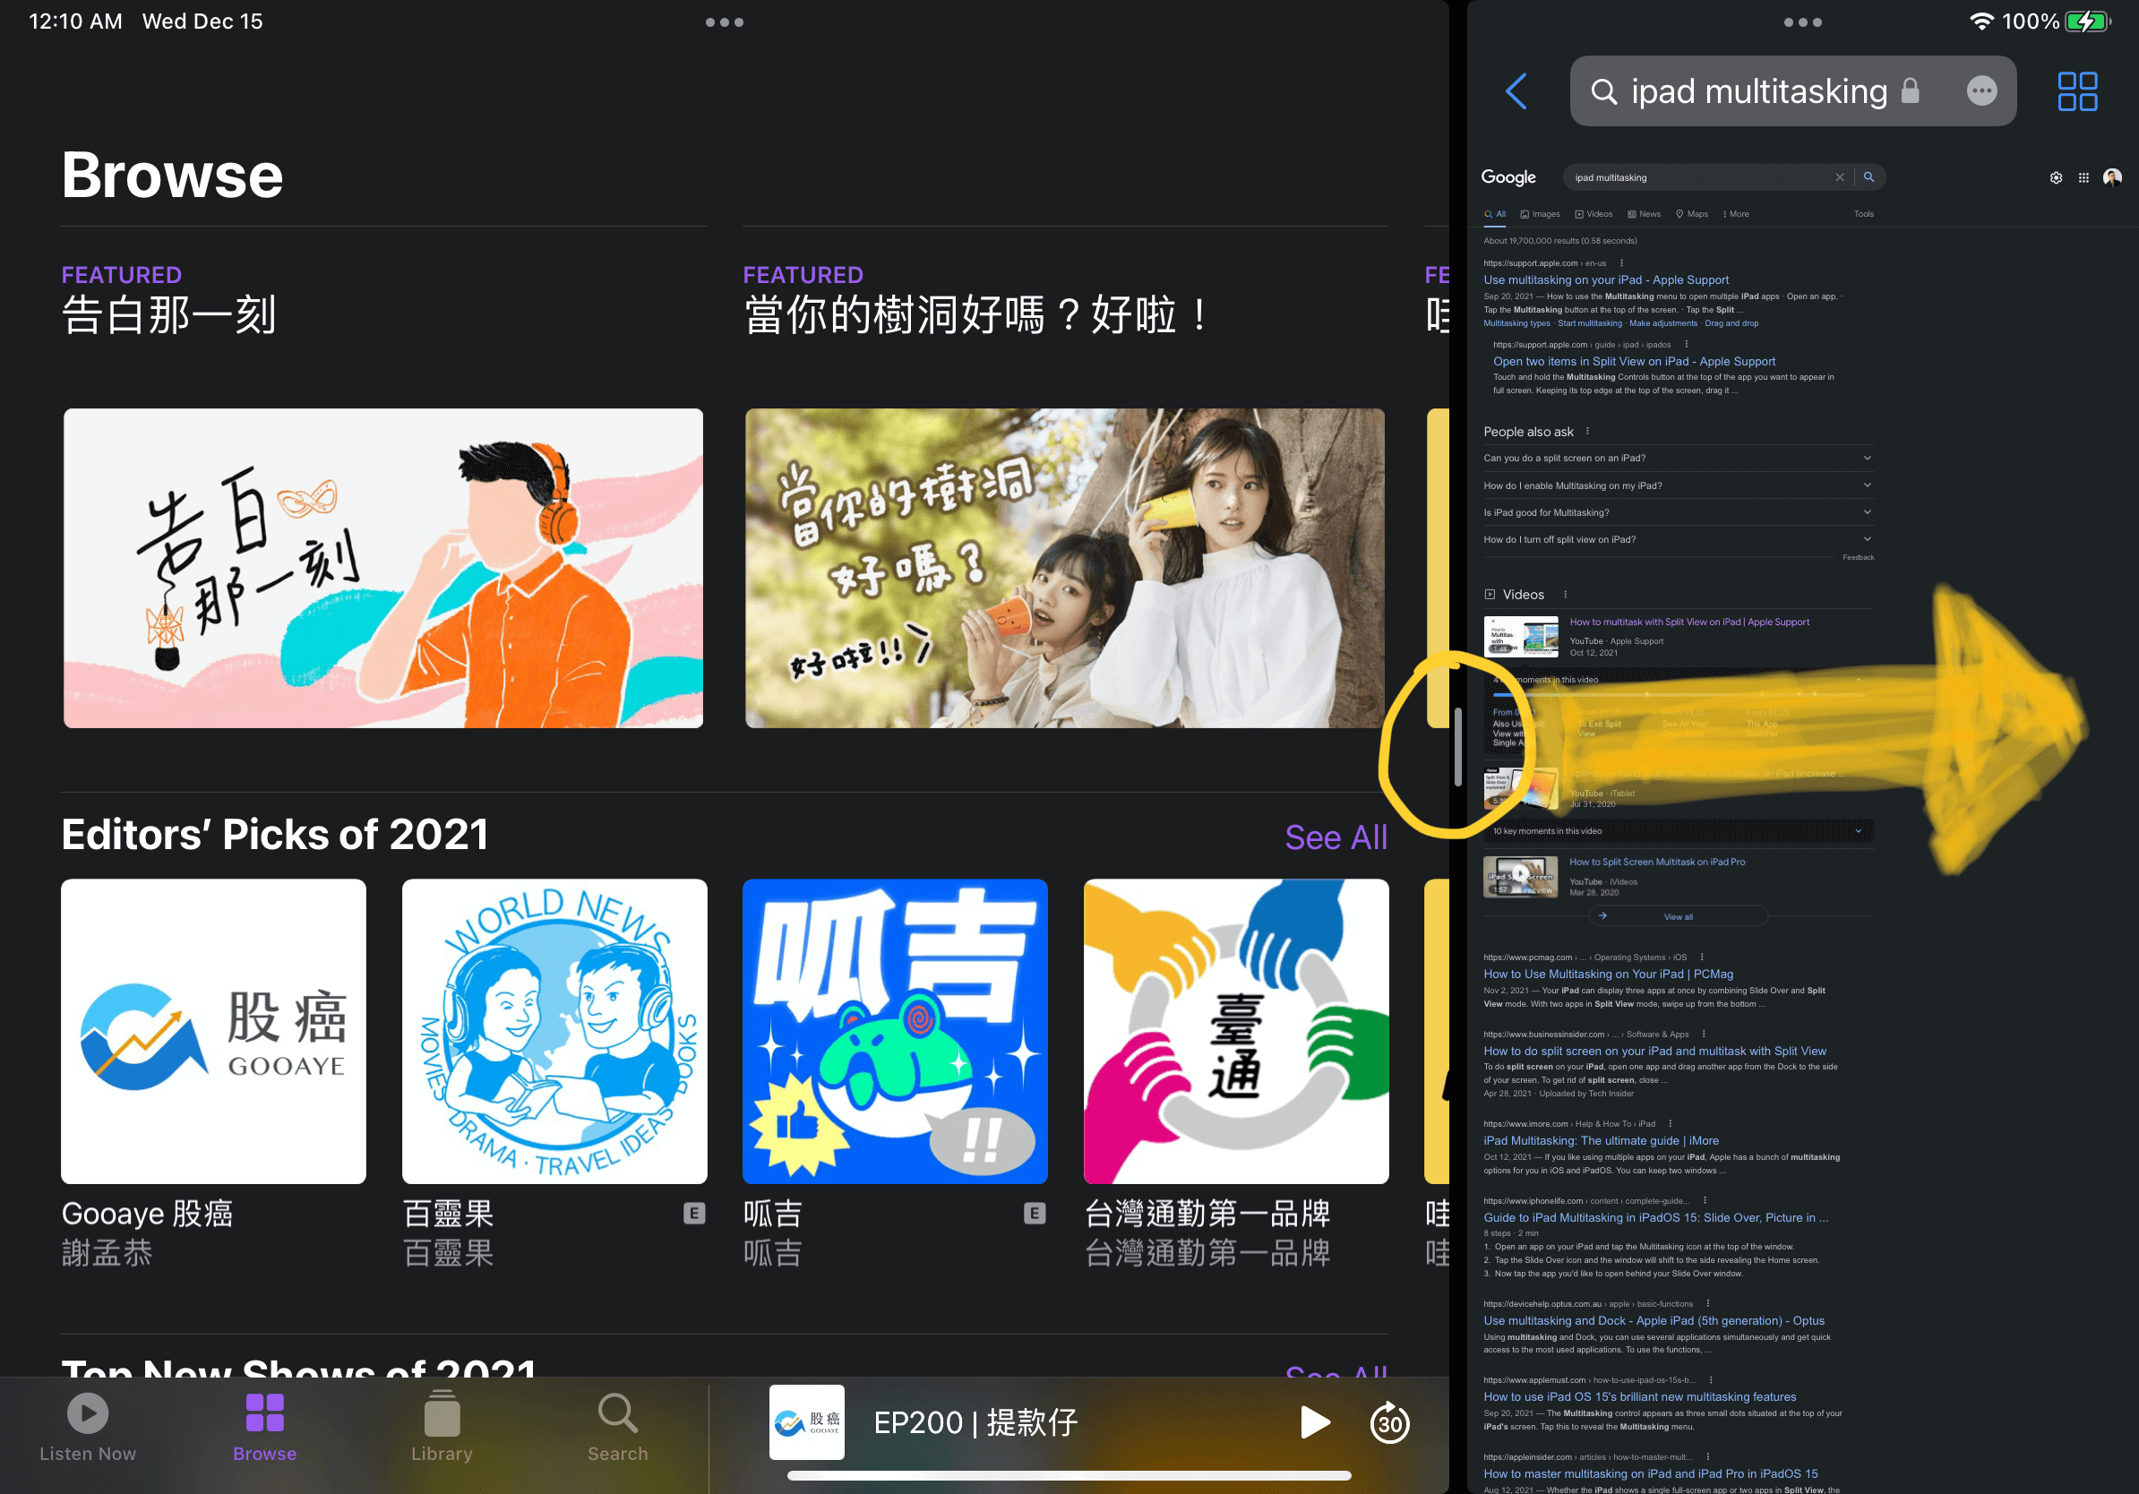The height and width of the screenshot is (1494, 2139).
Task: Select the Browse tab in Podcasts
Action: coord(264,1427)
